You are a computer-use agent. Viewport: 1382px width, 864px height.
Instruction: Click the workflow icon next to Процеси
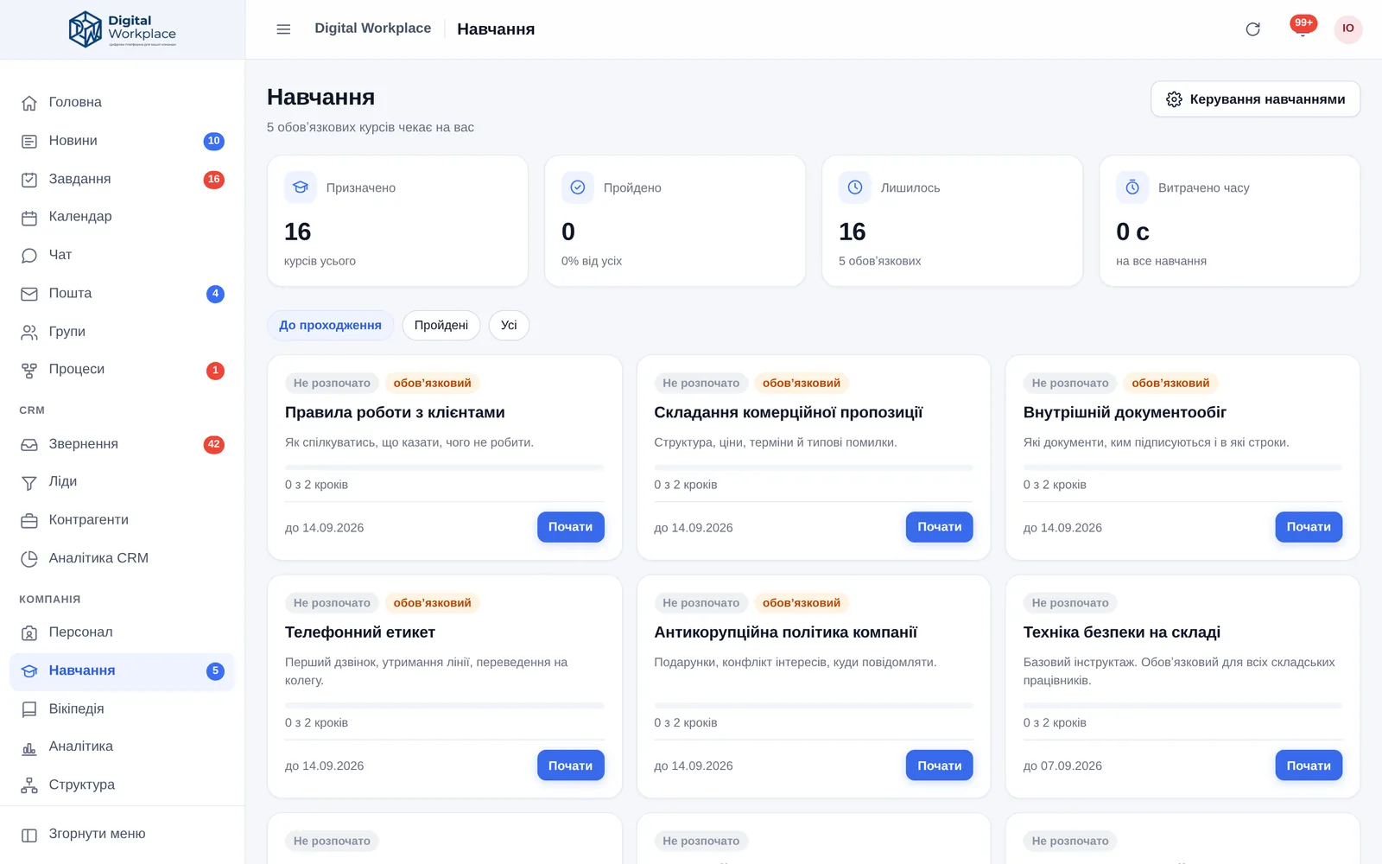pos(29,371)
